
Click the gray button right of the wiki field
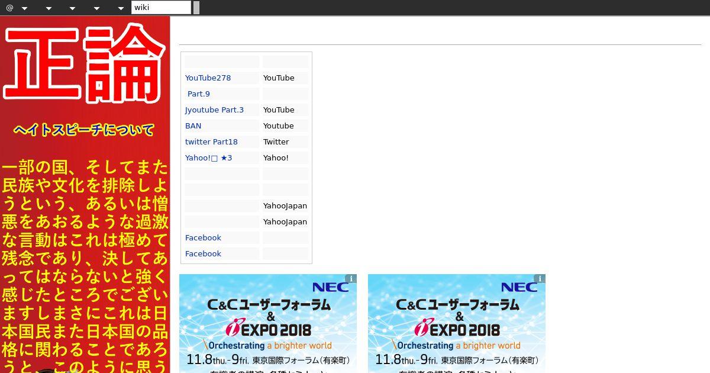[x=196, y=7]
